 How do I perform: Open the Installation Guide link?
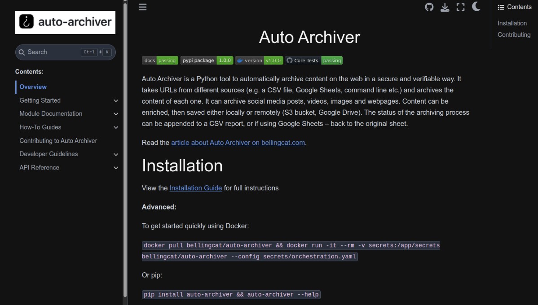(x=195, y=188)
